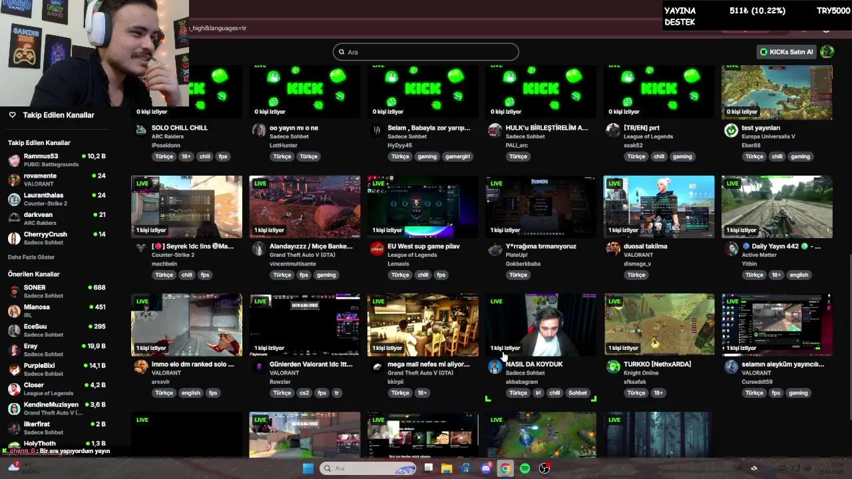This screenshot has width=852, height=479.
Task: Click Önerilen Kanallar section heading
Action: coord(34,274)
